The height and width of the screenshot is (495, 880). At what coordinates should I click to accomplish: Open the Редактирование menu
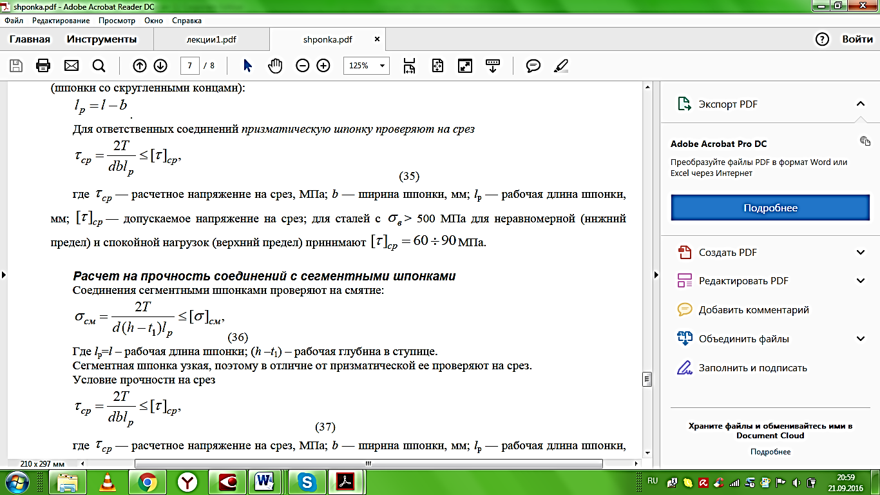[61, 21]
